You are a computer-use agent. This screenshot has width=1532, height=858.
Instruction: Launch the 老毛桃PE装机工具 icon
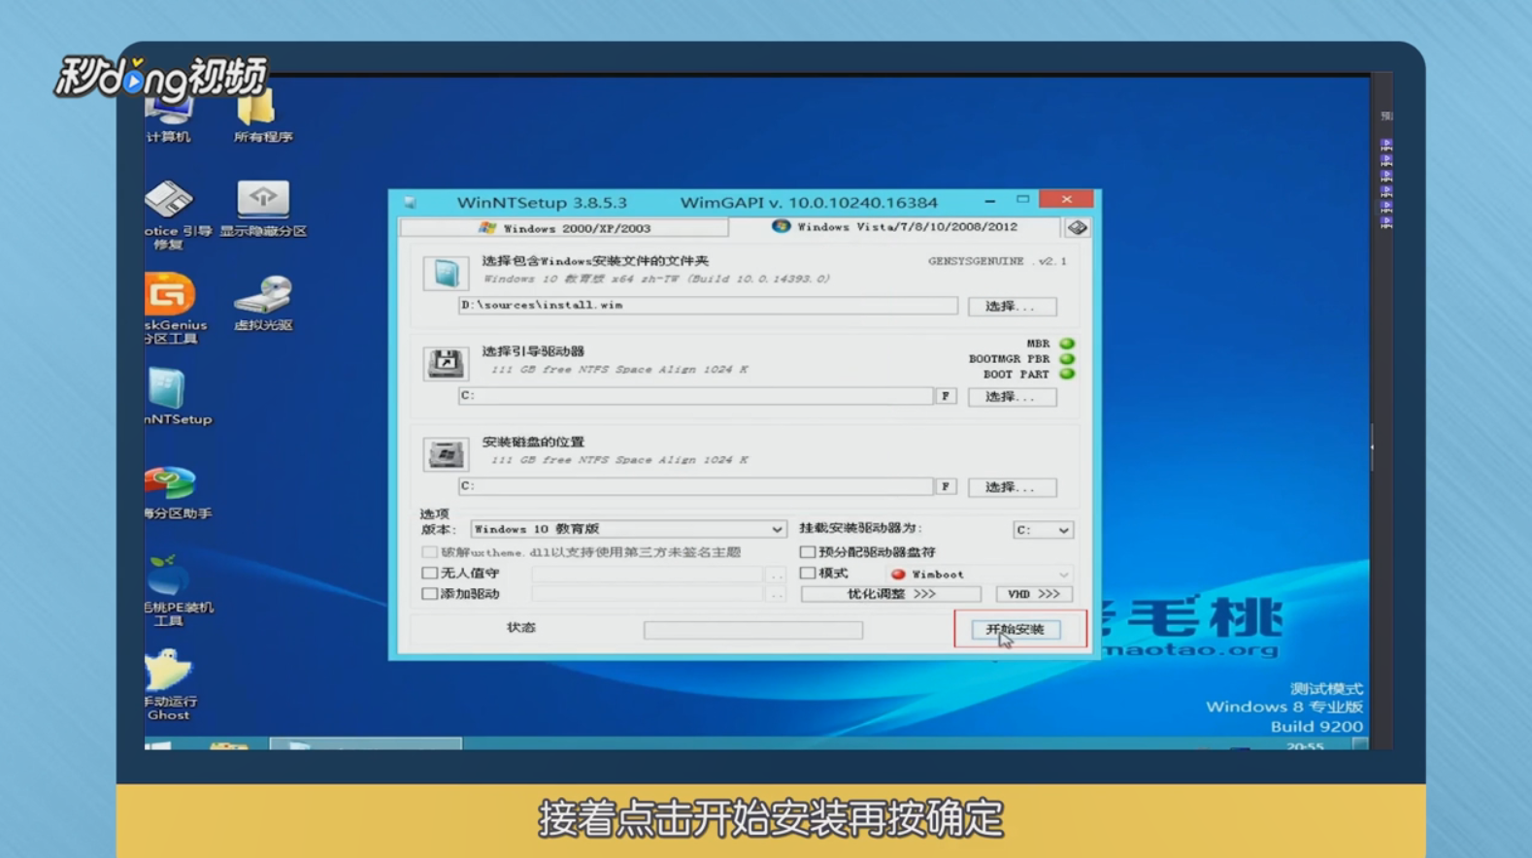click(x=172, y=589)
